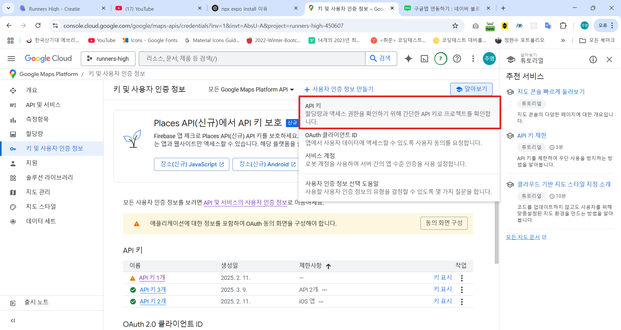The image size is (621, 330).
Task: Choose 서비스 계정 menu option
Action: pos(399,160)
